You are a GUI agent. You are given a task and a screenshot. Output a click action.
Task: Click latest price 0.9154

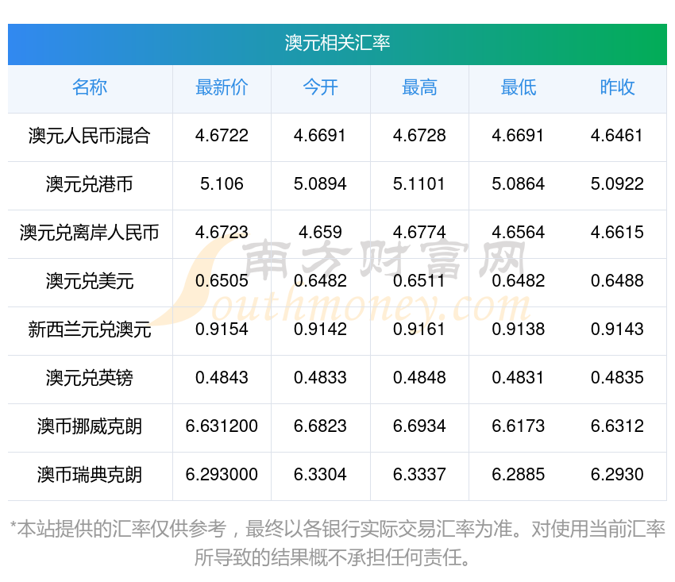[x=222, y=330]
